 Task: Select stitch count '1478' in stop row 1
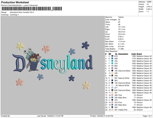(116, 56)
